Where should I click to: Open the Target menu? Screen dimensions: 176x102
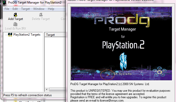[x=25, y=9]
